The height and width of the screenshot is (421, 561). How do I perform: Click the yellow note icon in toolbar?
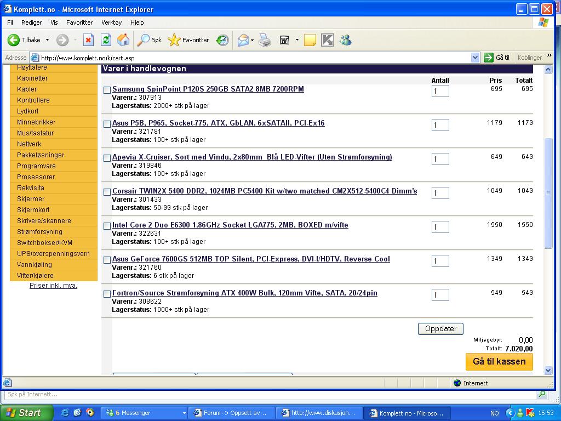click(310, 39)
